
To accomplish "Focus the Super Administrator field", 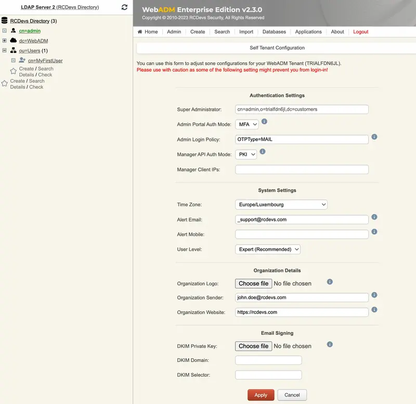I will 302,109.
